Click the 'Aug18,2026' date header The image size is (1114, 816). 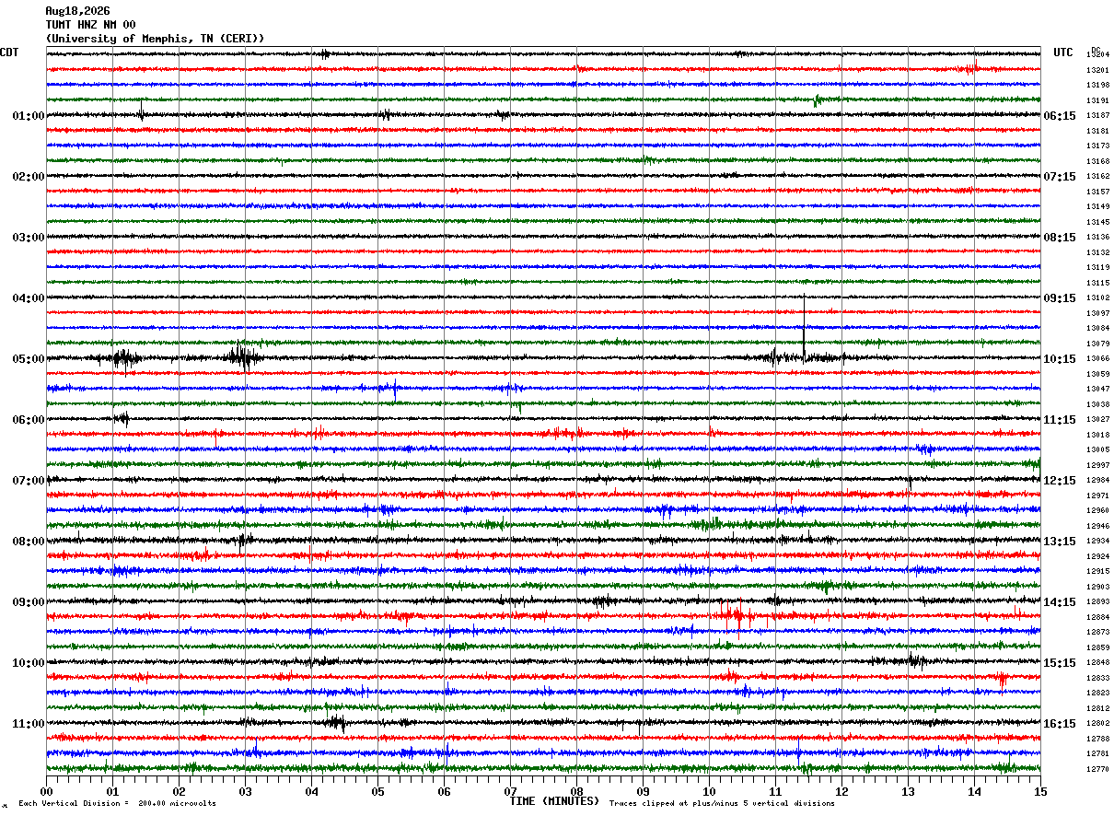[x=77, y=11]
